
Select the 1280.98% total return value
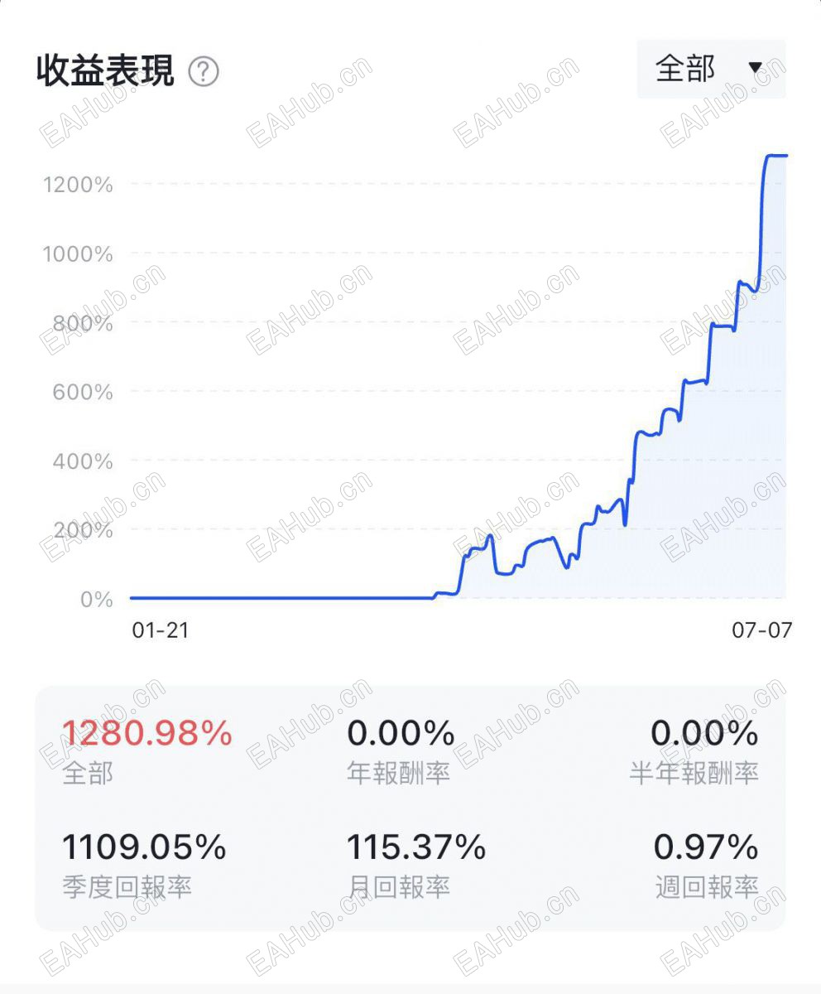pyautogui.click(x=147, y=733)
